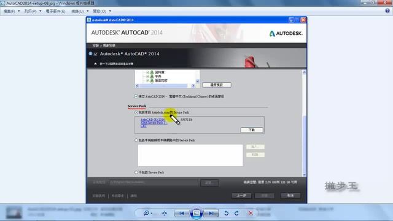Screen dimensions: 393x221
Task: Open the AutoCAD 2014 Service Pack 1 link
Action: (153, 123)
